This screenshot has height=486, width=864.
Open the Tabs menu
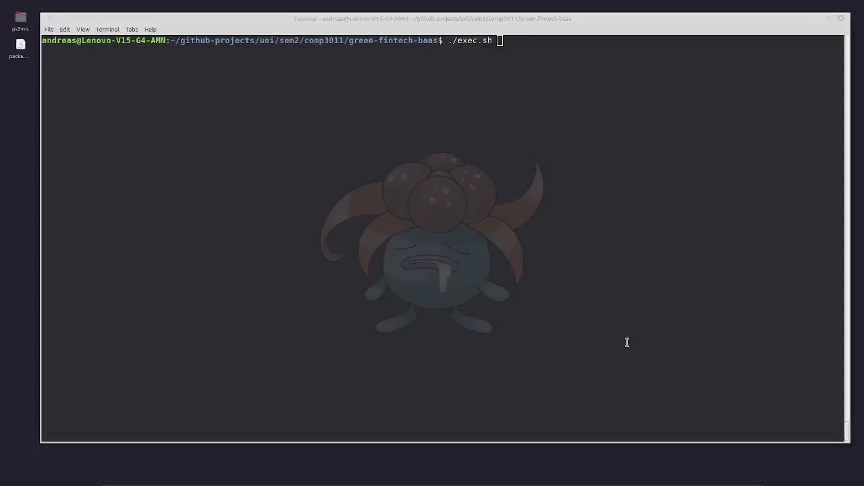(x=132, y=30)
